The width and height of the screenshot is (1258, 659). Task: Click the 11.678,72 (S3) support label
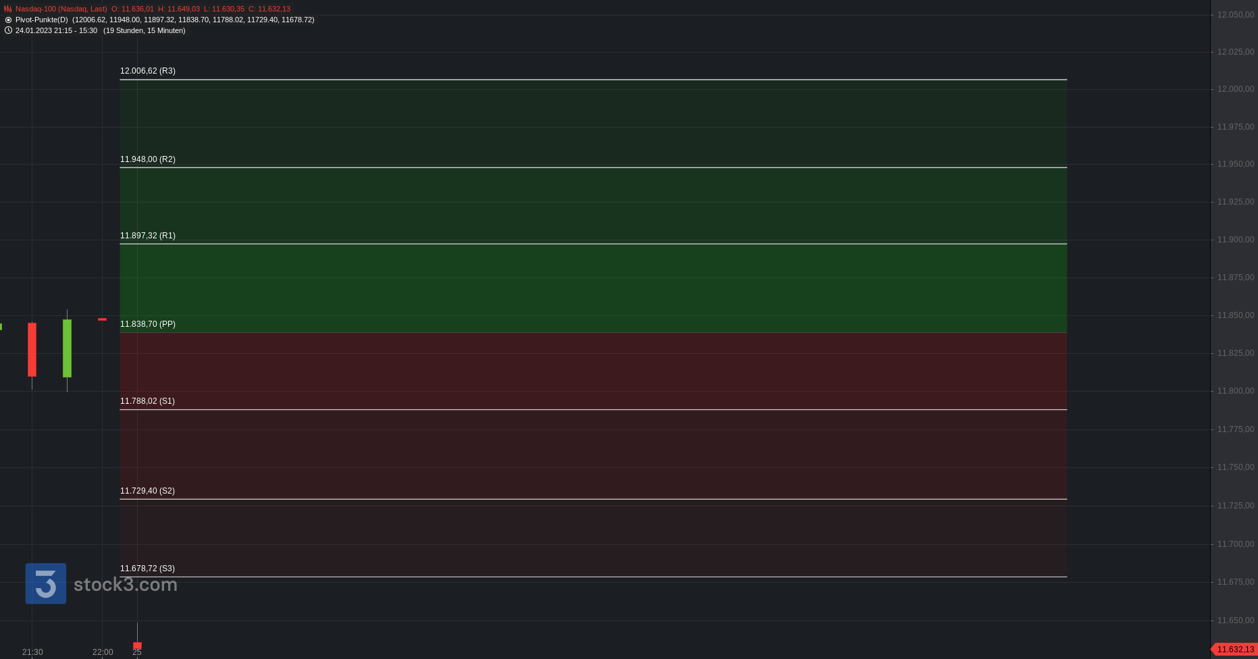147,569
